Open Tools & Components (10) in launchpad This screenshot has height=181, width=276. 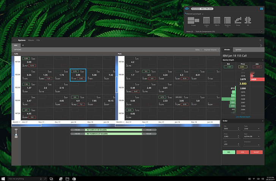click(205, 31)
